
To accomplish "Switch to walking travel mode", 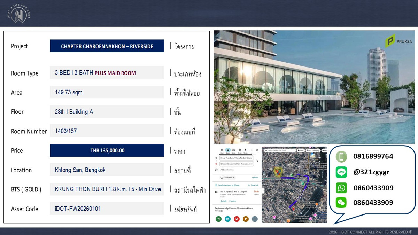I will pos(246,150).
